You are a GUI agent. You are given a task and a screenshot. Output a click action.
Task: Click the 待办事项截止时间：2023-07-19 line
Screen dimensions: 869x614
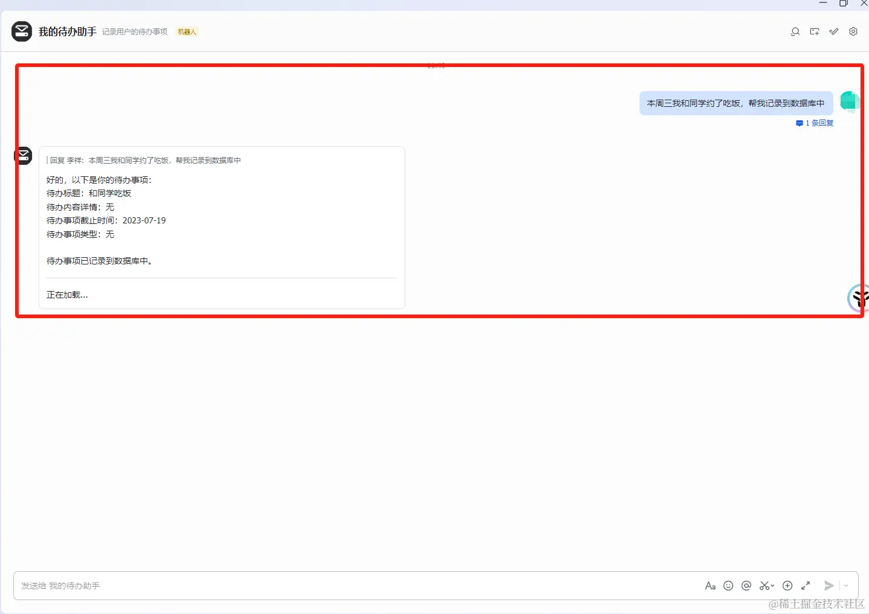click(106, 220)
